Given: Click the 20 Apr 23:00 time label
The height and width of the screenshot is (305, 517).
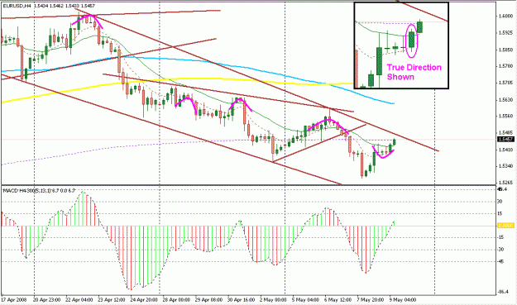Looking at the screenshot, I should 47,300.
